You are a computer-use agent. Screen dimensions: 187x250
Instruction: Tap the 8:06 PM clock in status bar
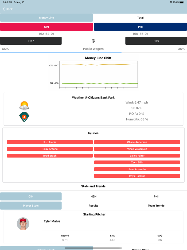coord(7,2)
